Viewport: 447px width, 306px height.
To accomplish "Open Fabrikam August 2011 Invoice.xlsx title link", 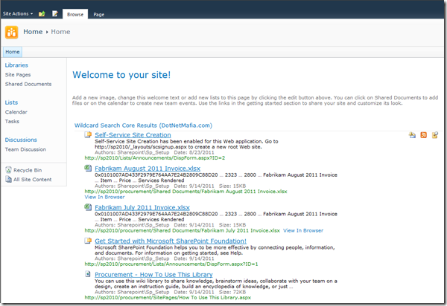I will (x=148, y=169).
